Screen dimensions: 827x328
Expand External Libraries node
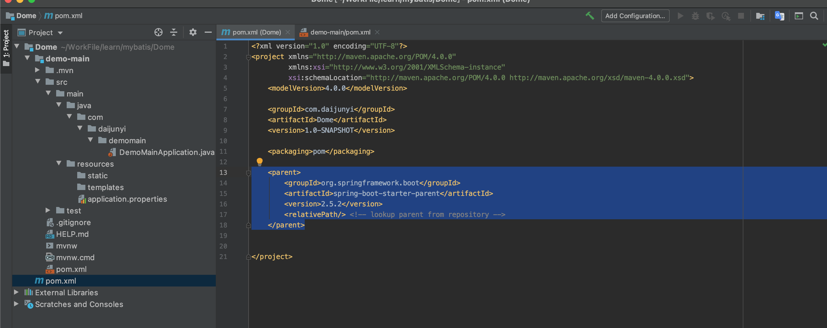coord(16,292)
